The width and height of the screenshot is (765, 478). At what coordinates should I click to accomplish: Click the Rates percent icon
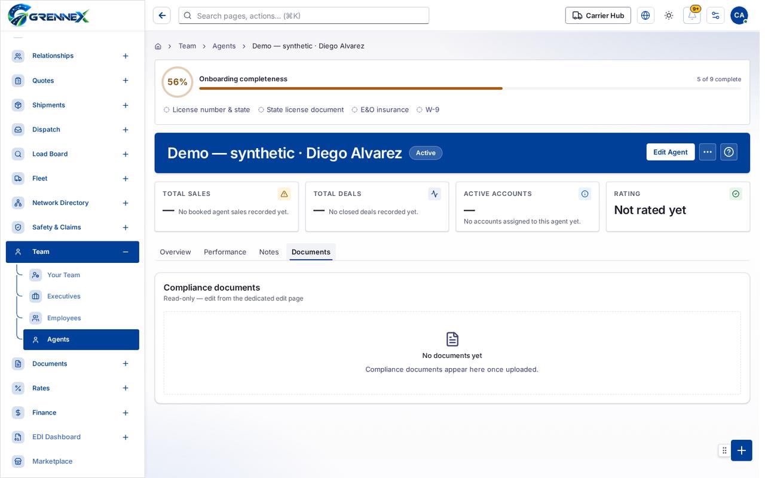click(x=18, y=388)
